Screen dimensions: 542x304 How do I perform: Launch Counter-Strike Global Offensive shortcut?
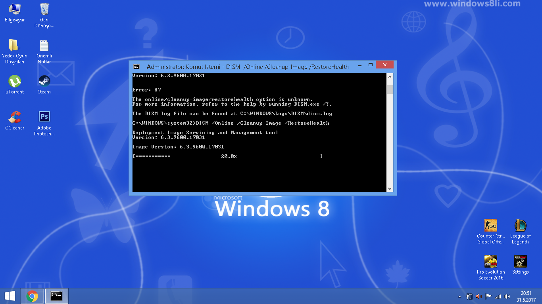pos(491,232)
